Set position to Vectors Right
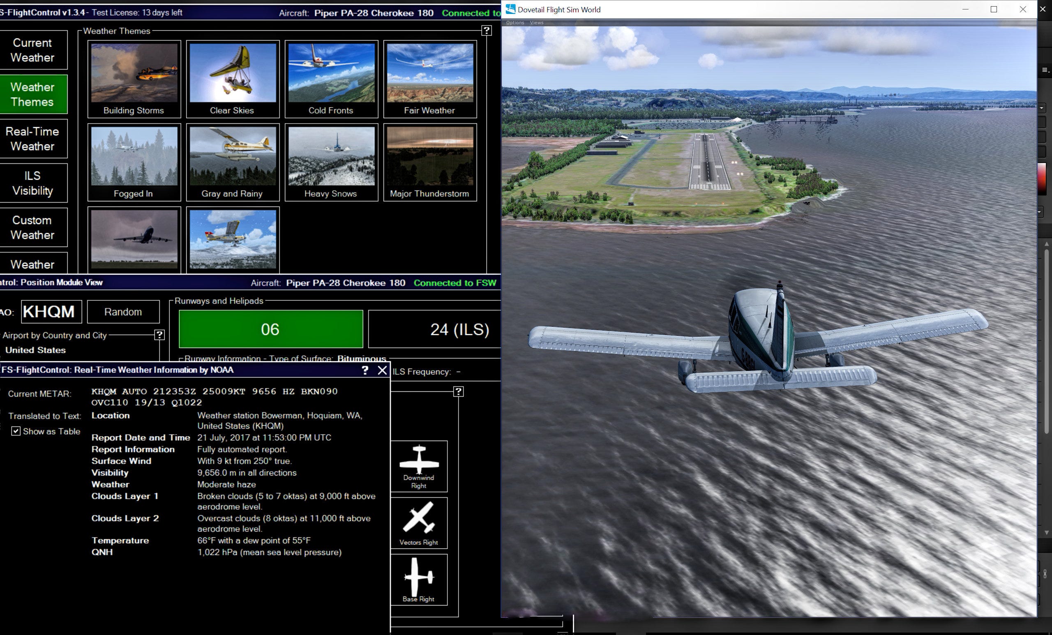The height and width of the screenshot is (635, 1052). pos(419,523)
